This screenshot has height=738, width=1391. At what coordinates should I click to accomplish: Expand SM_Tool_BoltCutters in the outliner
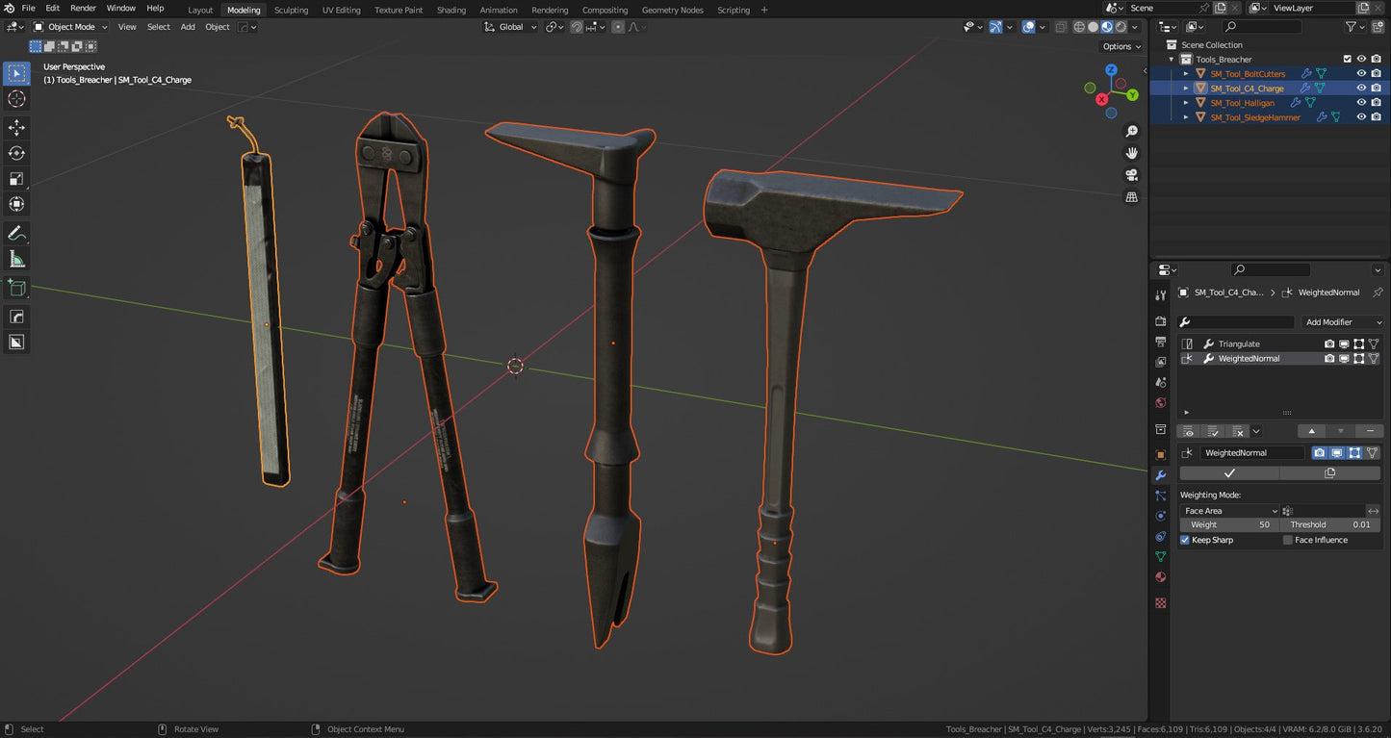tap(1185, 73)
